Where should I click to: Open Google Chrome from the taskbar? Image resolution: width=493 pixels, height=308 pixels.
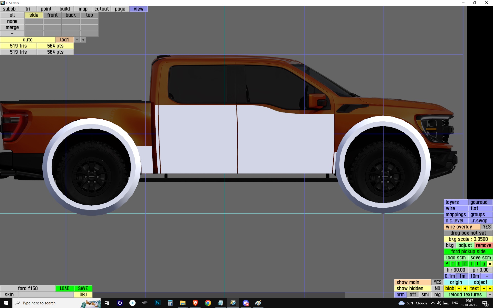(208, 303)
